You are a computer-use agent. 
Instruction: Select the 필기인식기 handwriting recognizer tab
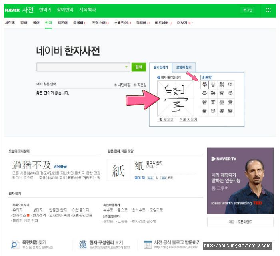click(x=161, y=67)
